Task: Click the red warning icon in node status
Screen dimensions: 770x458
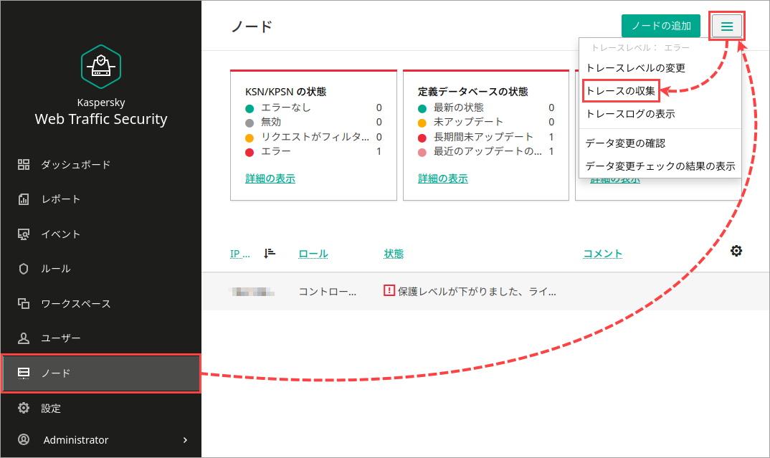Action: tap(389, 291)
